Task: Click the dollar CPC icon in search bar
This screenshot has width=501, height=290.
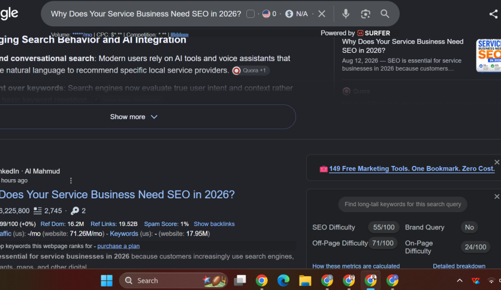Action: [x=289, y=14]
